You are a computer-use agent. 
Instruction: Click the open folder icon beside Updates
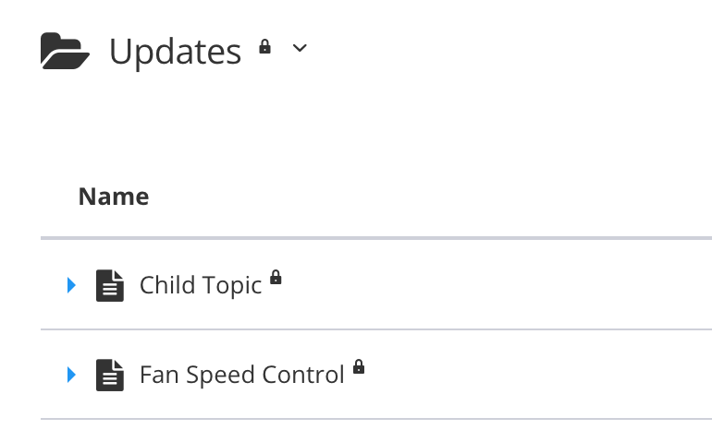65,51
